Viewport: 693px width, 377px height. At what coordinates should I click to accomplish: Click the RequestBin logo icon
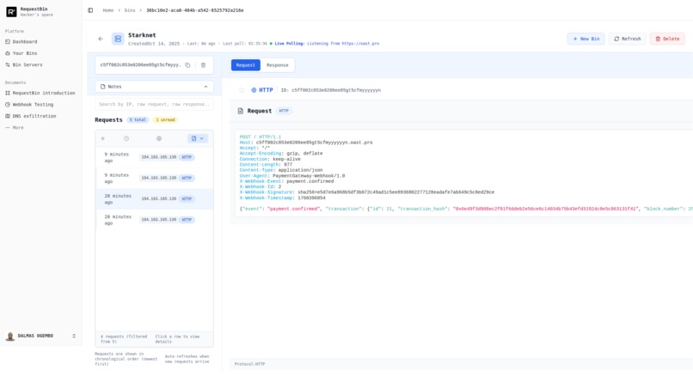pyautogui.click(x=11, y=12)
